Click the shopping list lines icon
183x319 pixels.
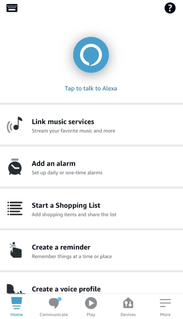[x=15, y=208]
